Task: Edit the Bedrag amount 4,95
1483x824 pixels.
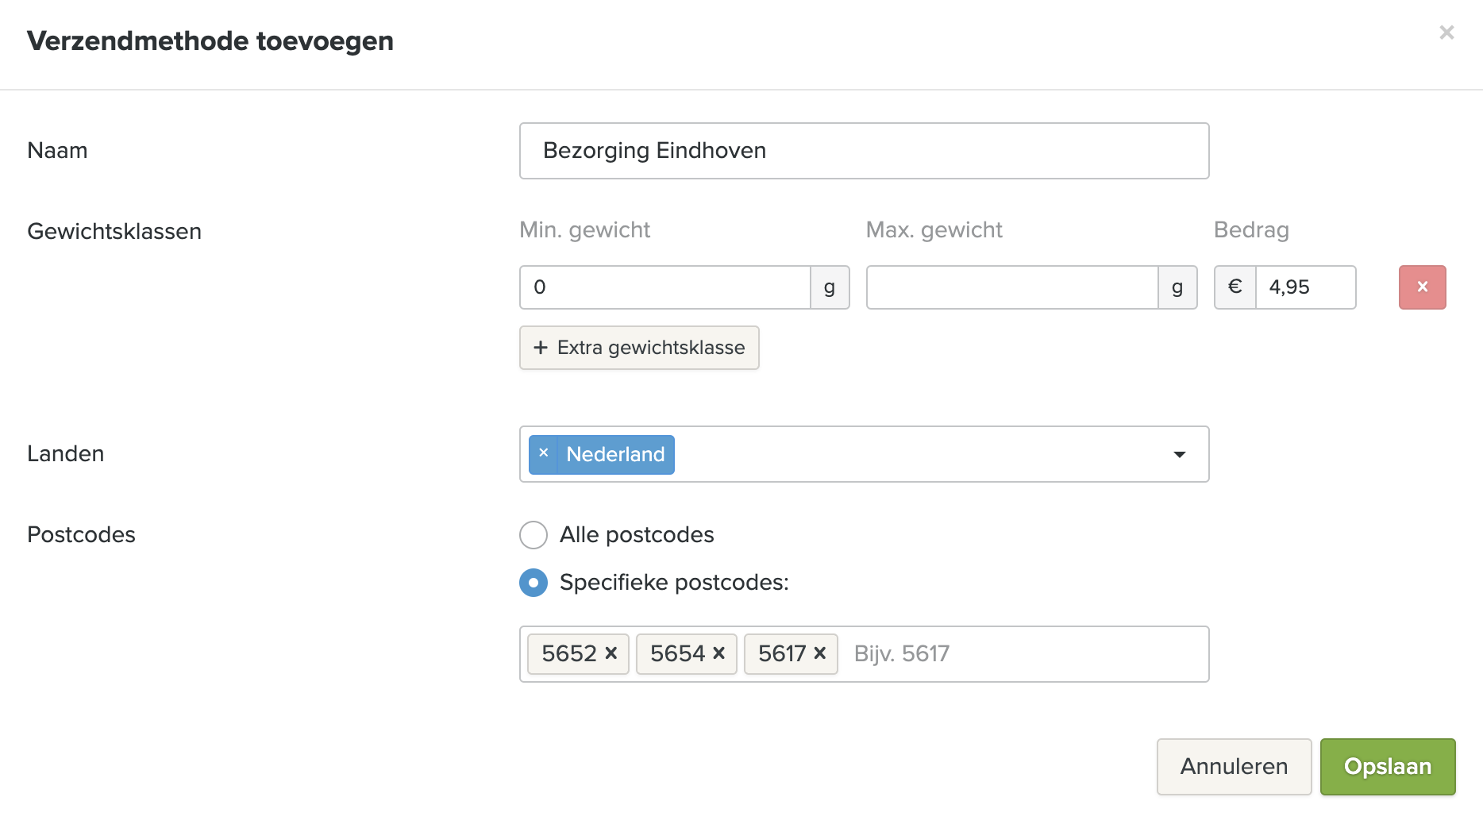Action: tap(1306, 287)
